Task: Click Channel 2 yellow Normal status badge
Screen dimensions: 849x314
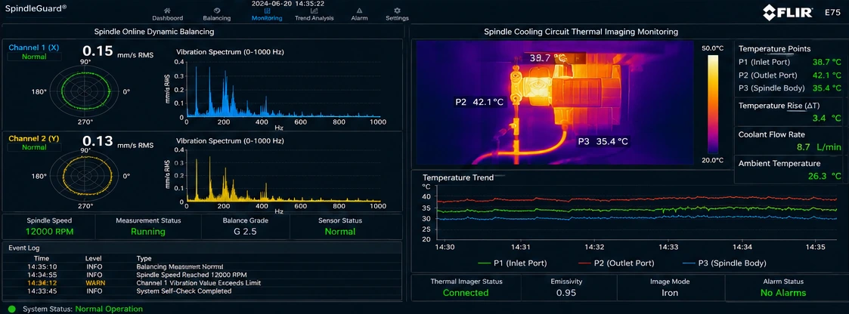Action: 34,147
